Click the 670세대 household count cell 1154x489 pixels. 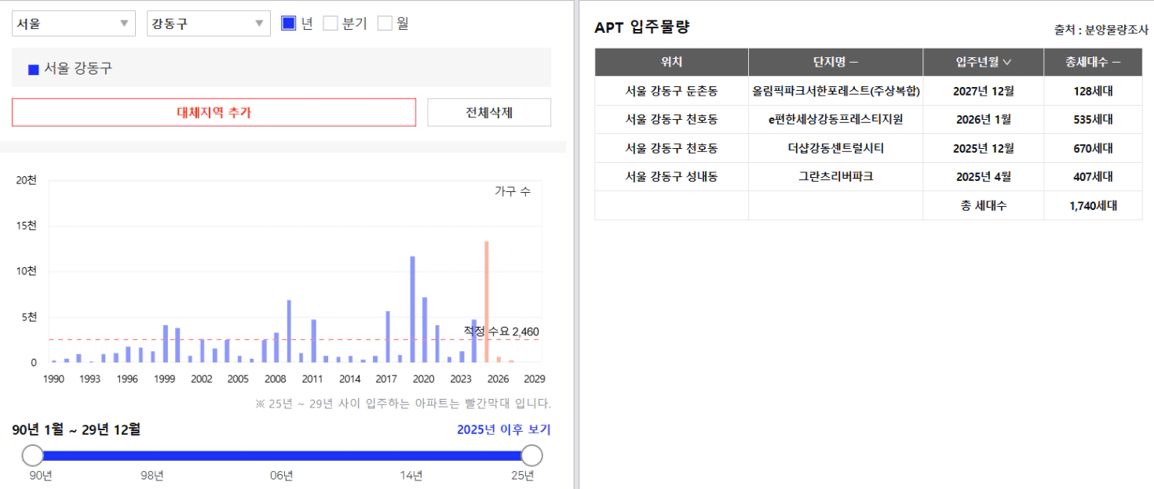[x=1093, y=148]
